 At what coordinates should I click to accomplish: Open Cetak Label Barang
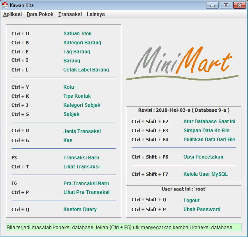[86, 70]
